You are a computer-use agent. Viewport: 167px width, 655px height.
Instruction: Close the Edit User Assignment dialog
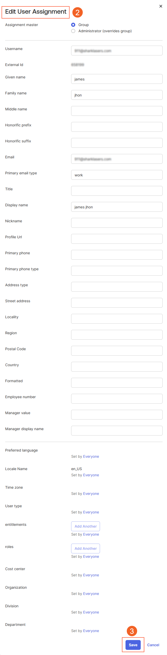(161, 6)
